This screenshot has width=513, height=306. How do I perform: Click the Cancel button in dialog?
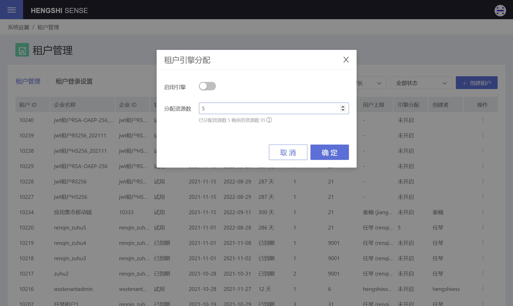[x=288, y=152]
